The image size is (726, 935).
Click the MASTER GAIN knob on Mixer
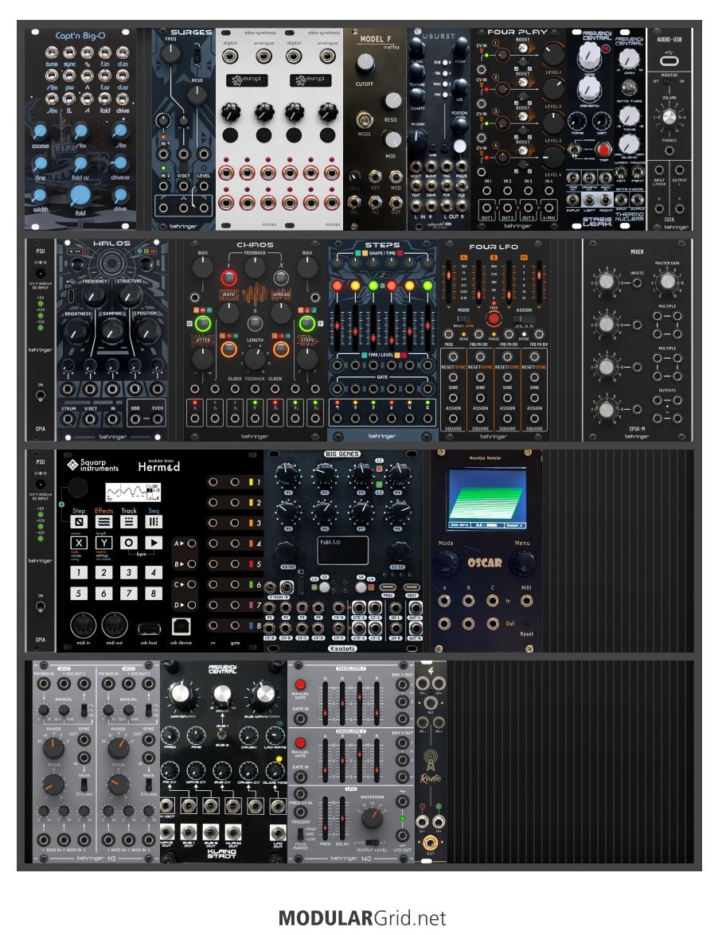pos(666,281)
